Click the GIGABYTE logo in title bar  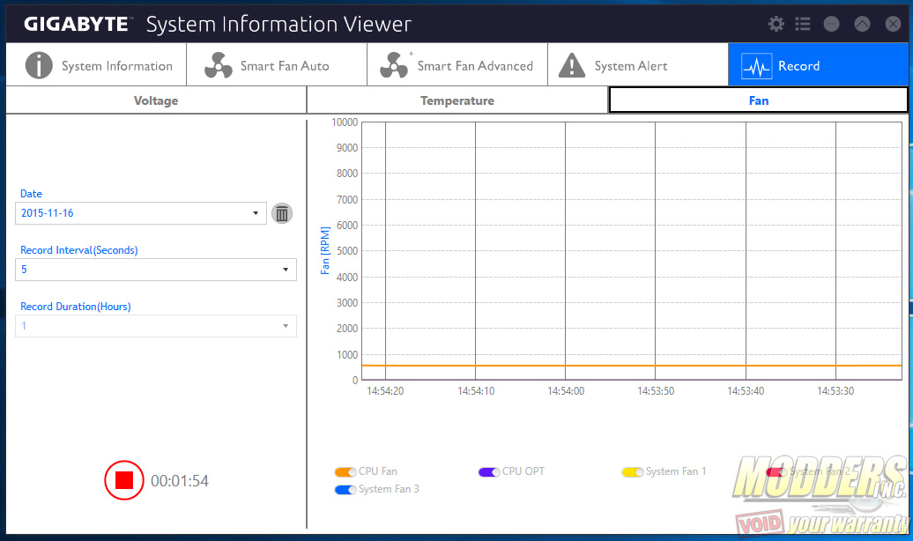coord(77,24)
